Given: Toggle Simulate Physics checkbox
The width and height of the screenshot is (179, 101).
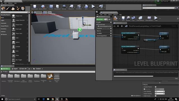Looking at the screenshot, I should tap(156, 87).
